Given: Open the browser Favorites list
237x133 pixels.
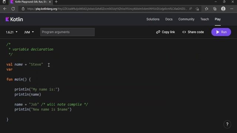Looking at the screenshot, I should pos(207,9).
